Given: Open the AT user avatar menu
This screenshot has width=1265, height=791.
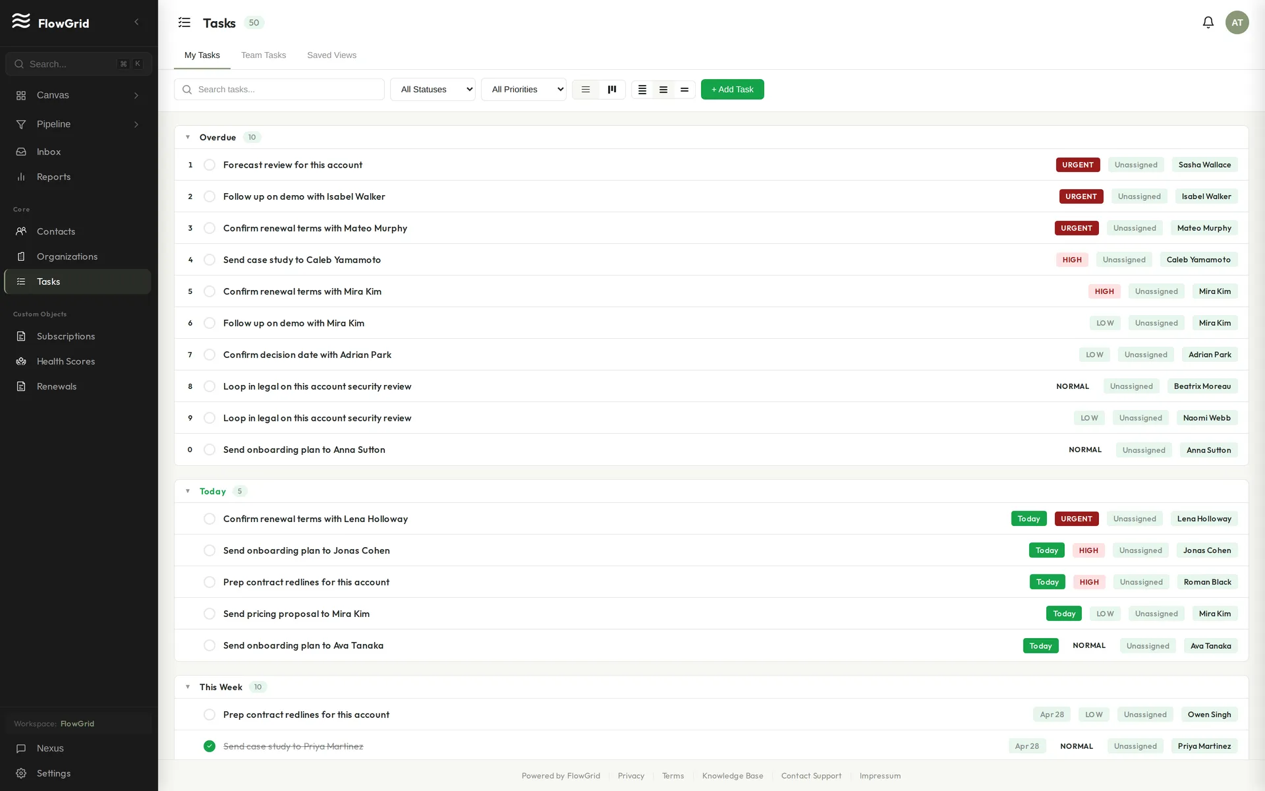Looking at the screenshot, I should 1237,22.
